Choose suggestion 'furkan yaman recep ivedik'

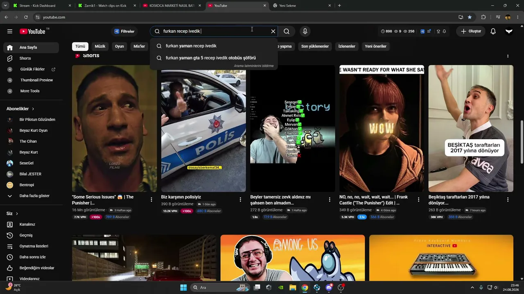[214, 46]
